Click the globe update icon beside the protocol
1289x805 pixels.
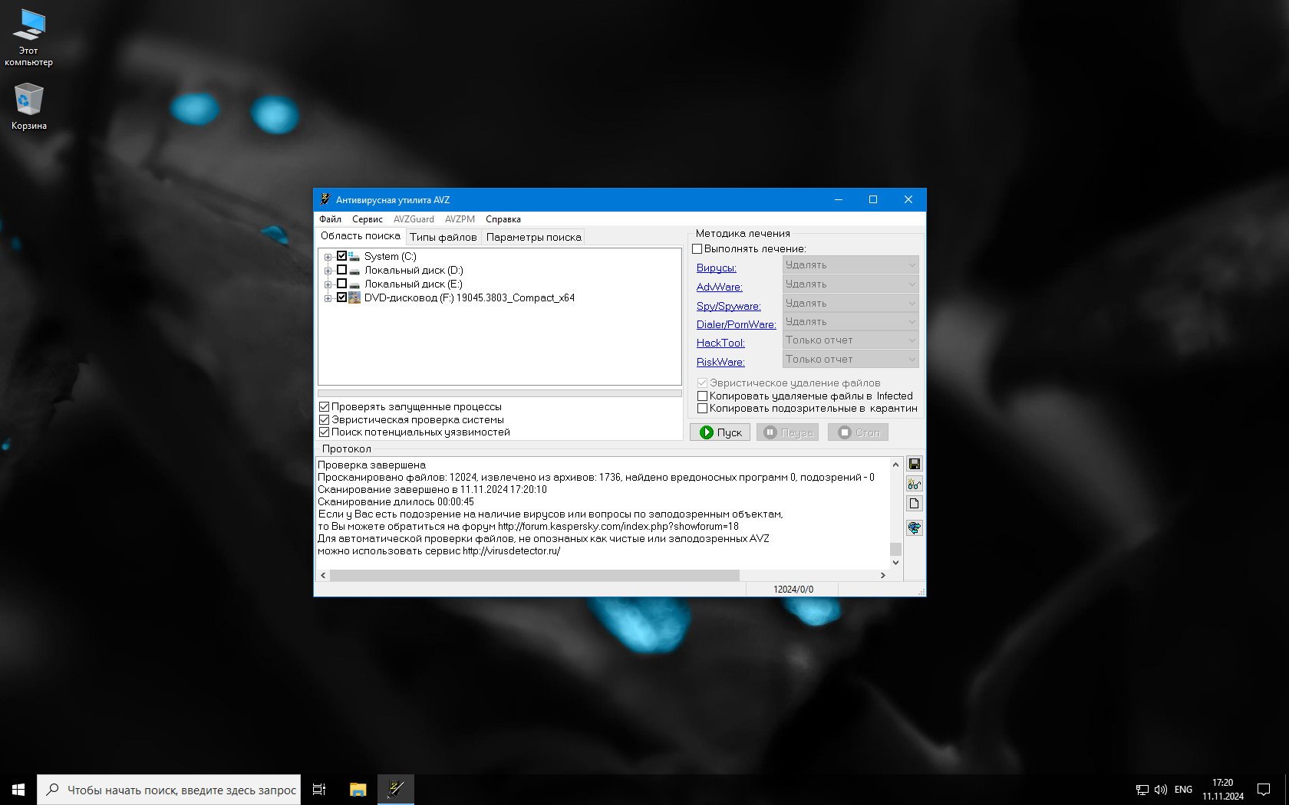[914, 527]
